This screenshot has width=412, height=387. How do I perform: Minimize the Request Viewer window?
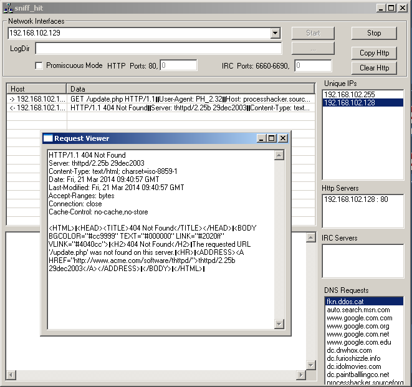point(262,138)
